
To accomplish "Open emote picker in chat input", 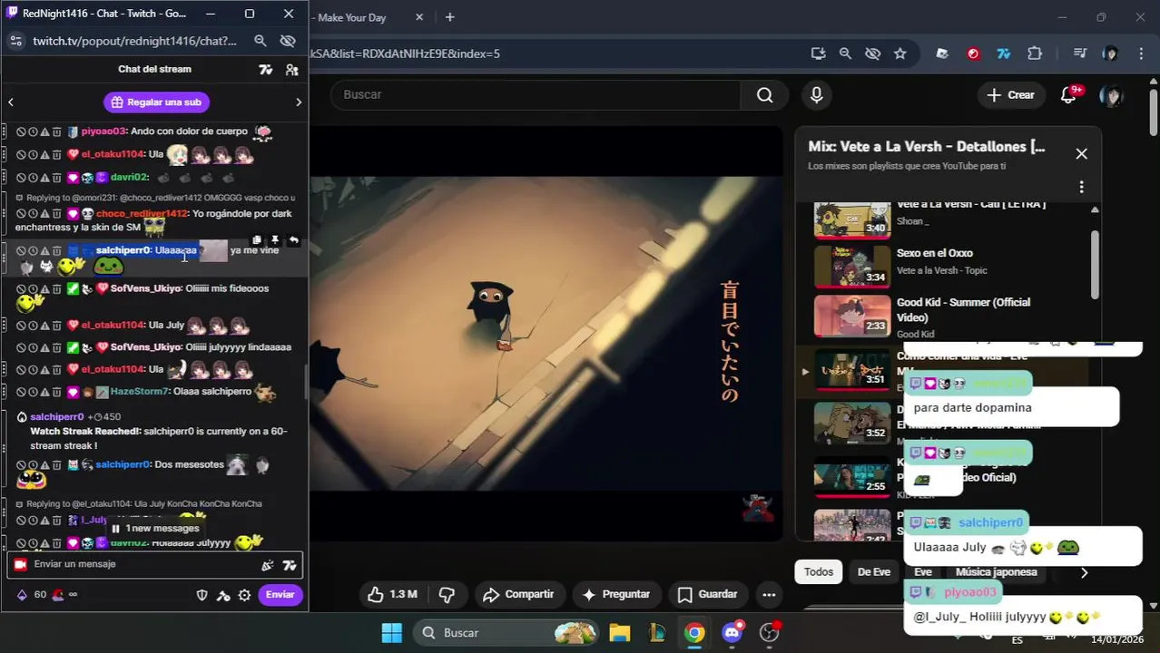I will click(268, 565).
